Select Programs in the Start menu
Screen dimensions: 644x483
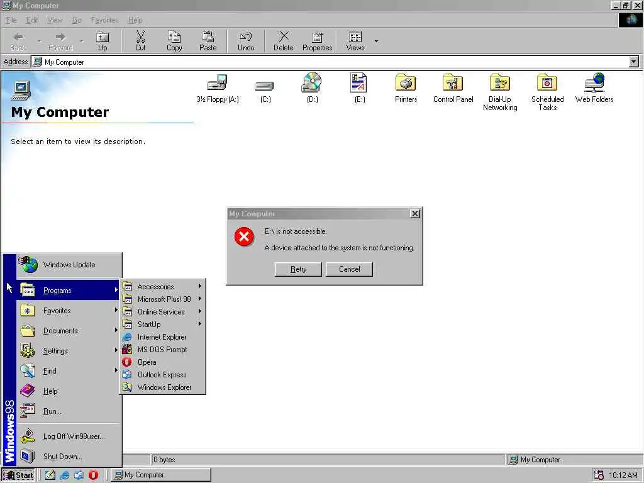pos(68,291)
